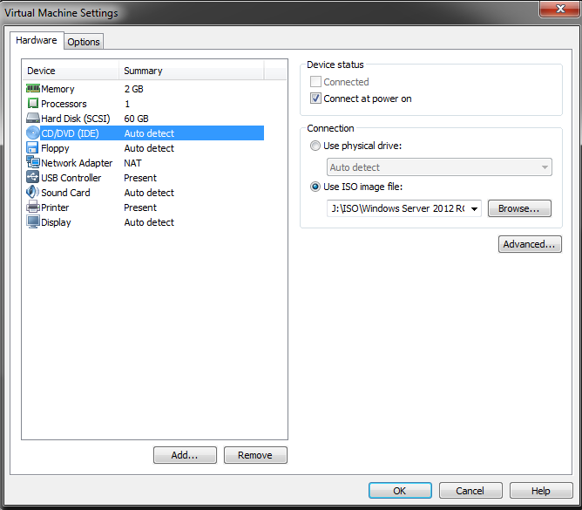This screenshot has width=582, height=510.
Task: Sort by the Device column header
Action: (71, 71)
